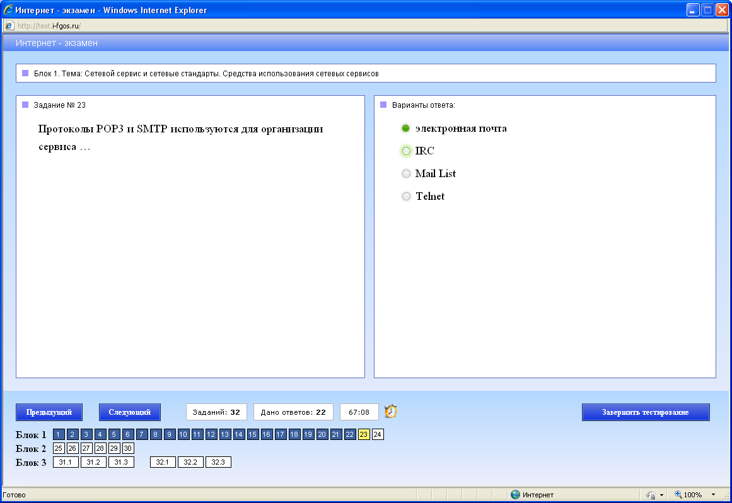
Task: Select question 11 box
Action: click(197, 434)
